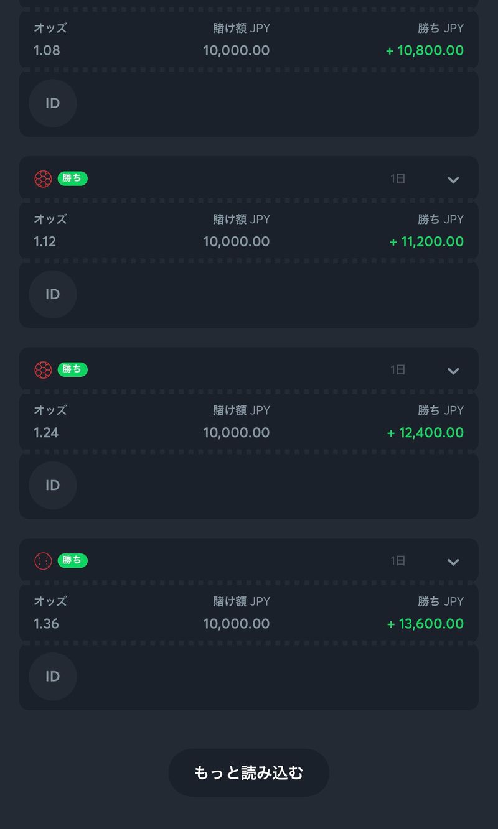Viewport: 498px width, 829px height.
Task: Click the soccer icon on the 1.12 odds bet
Action: (43, 179)
